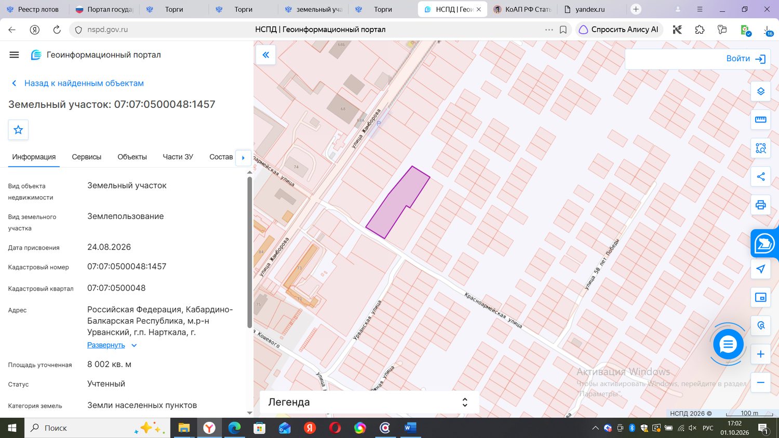Print the current map
The image size is (779, 438).
pyautogui.click(x=760, y=204)
